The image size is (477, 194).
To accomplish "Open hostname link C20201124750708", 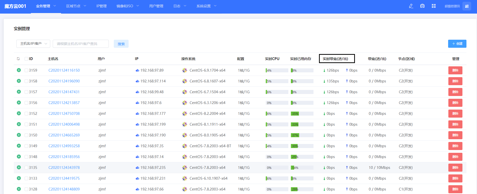I will click(x=64, y=114).
